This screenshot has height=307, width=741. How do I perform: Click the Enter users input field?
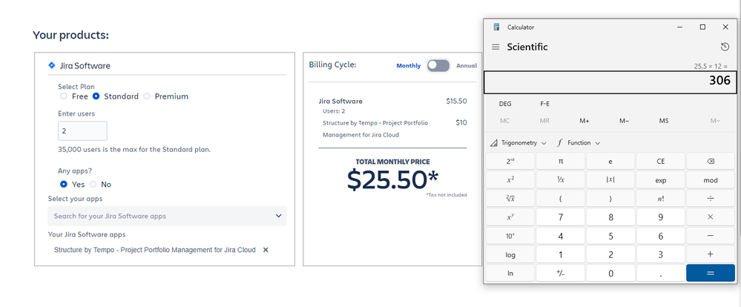pyautogui.click(x=82, y=131)
